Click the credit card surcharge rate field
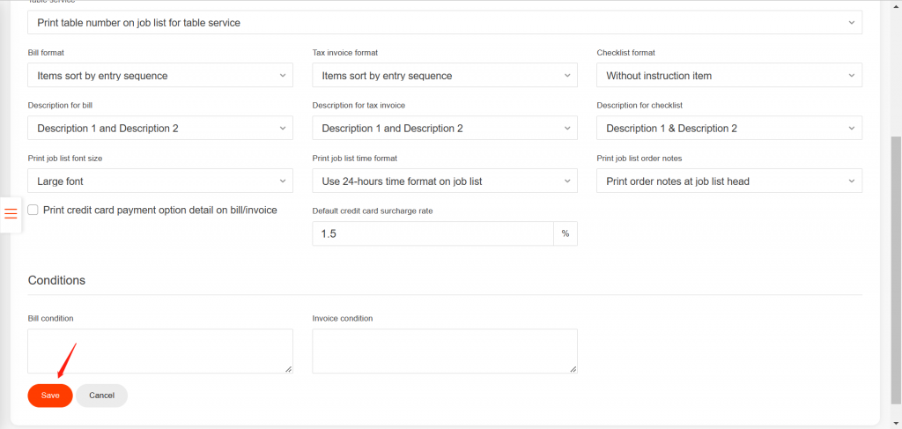This screenshot has width=902, height=429. 433,233
